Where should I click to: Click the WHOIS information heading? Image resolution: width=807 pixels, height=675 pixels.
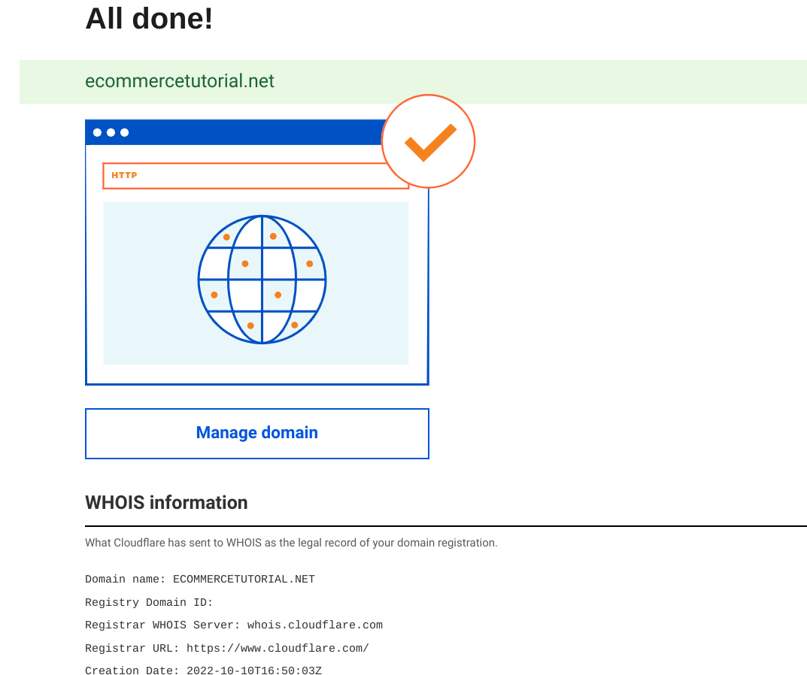coord(166,502)
